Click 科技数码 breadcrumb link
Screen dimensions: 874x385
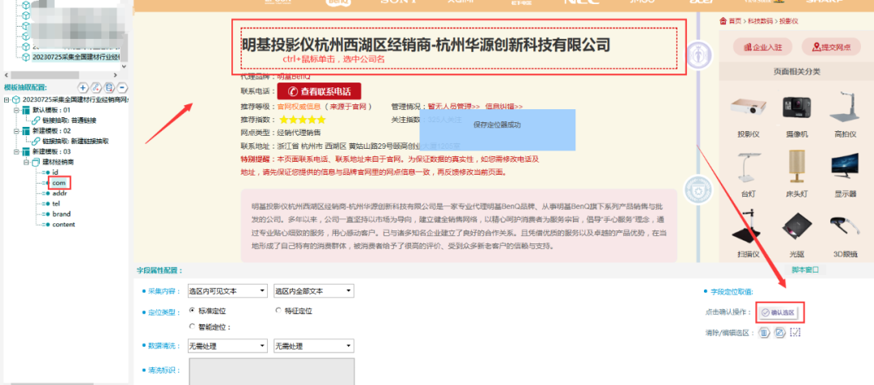tap(761, 20)
